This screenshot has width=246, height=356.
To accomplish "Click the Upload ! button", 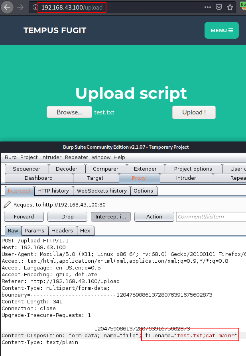I will (x=194, y=112).
